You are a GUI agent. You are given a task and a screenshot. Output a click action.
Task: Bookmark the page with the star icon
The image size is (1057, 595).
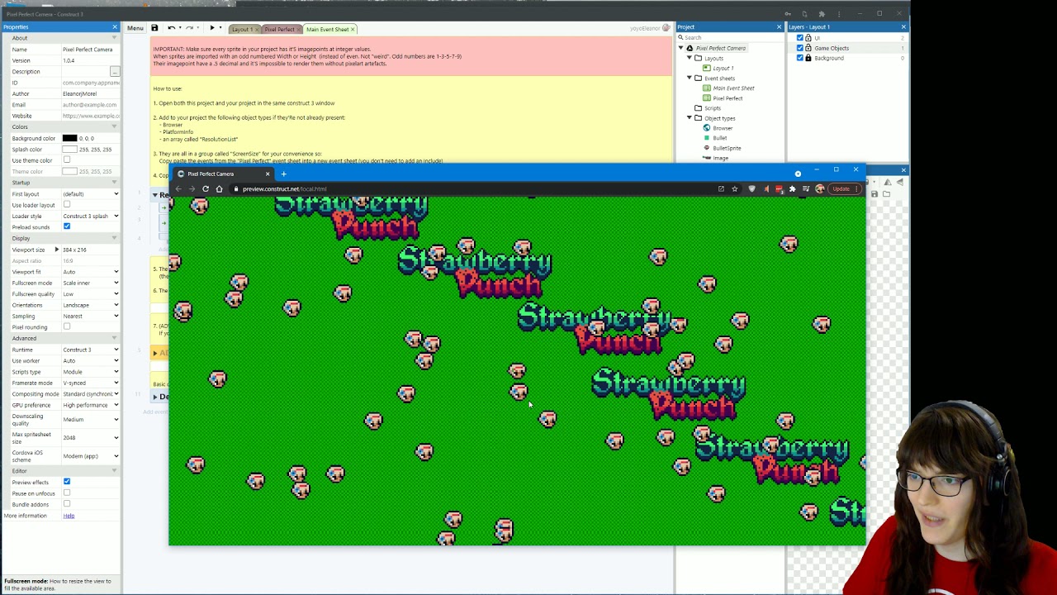point(734,189)
